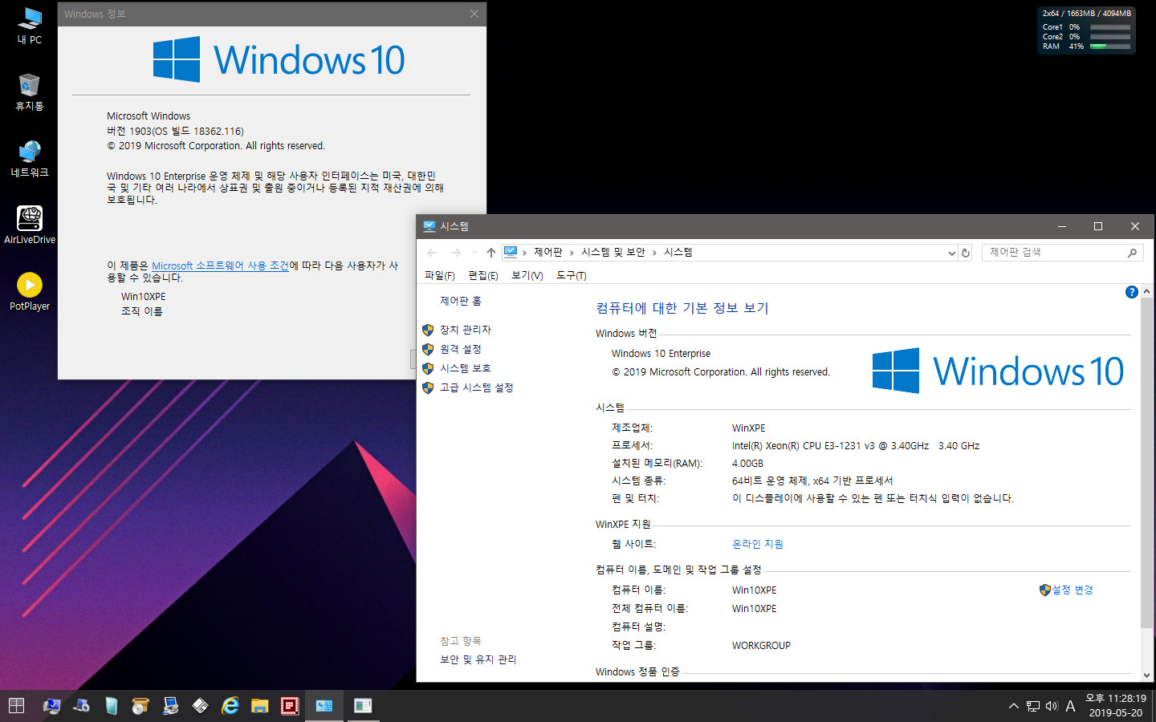This screenshot has width=1156, height=722.
Task: Open the 내 PC desktop icon
Action: pos(30,26)
